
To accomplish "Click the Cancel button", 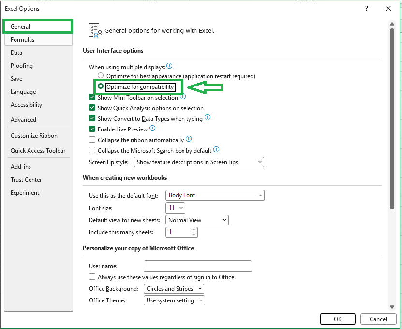I will (378, 319).
